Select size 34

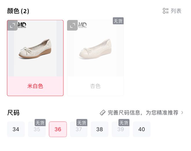(16, 129)
